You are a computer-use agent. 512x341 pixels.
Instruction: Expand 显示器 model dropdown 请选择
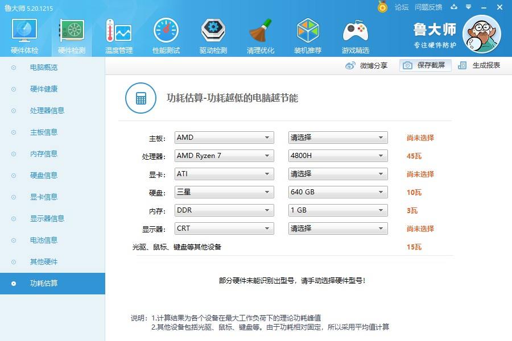(x=338, y=228)
